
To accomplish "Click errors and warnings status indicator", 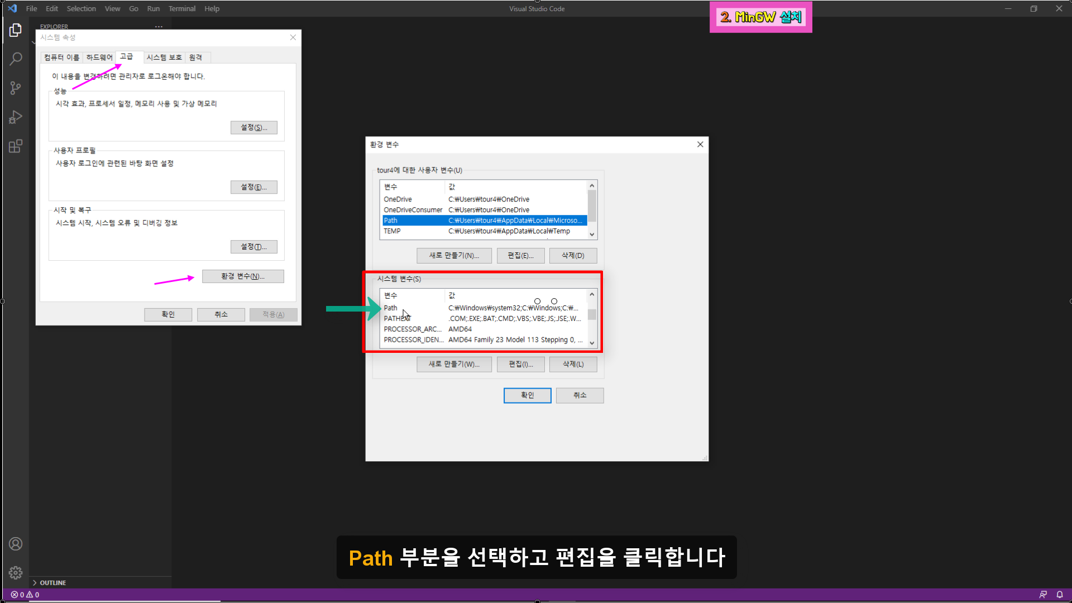I will coord(25,595).
